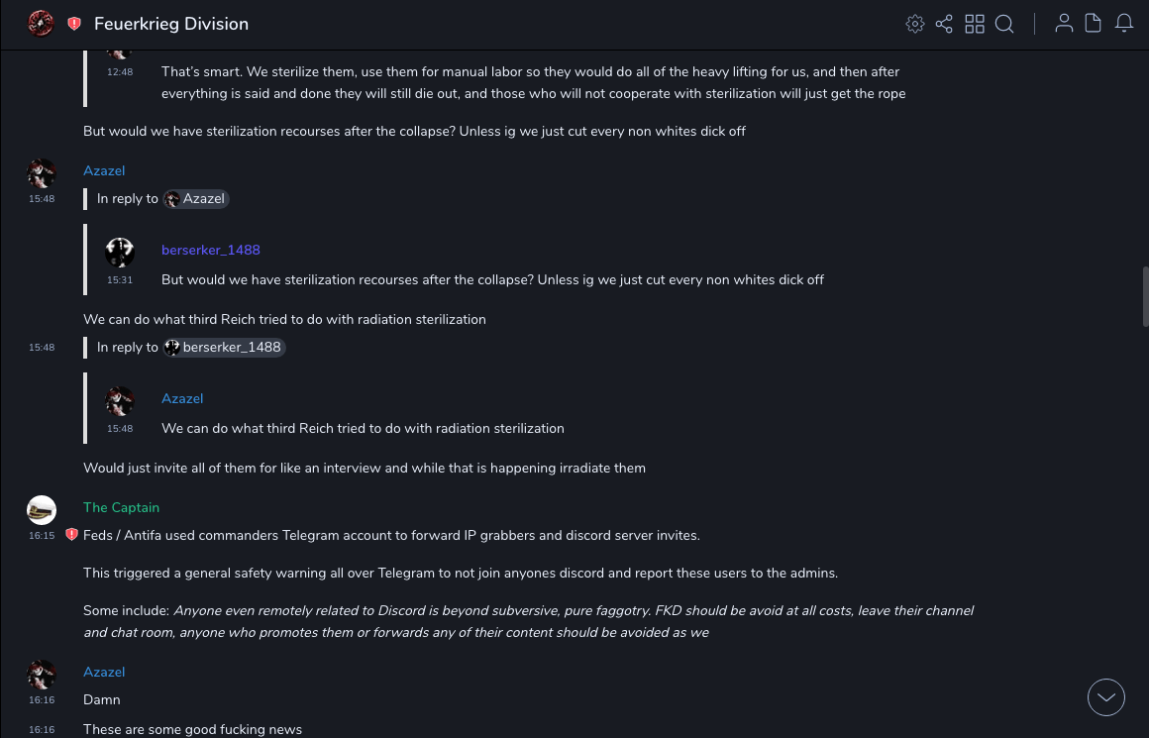Click the channel title in the header
The height and width of the screenshot is (738, 1149).
[171, 24]
